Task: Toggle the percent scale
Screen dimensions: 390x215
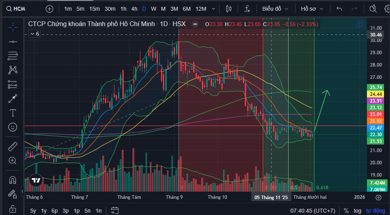Action: [346, 211]
